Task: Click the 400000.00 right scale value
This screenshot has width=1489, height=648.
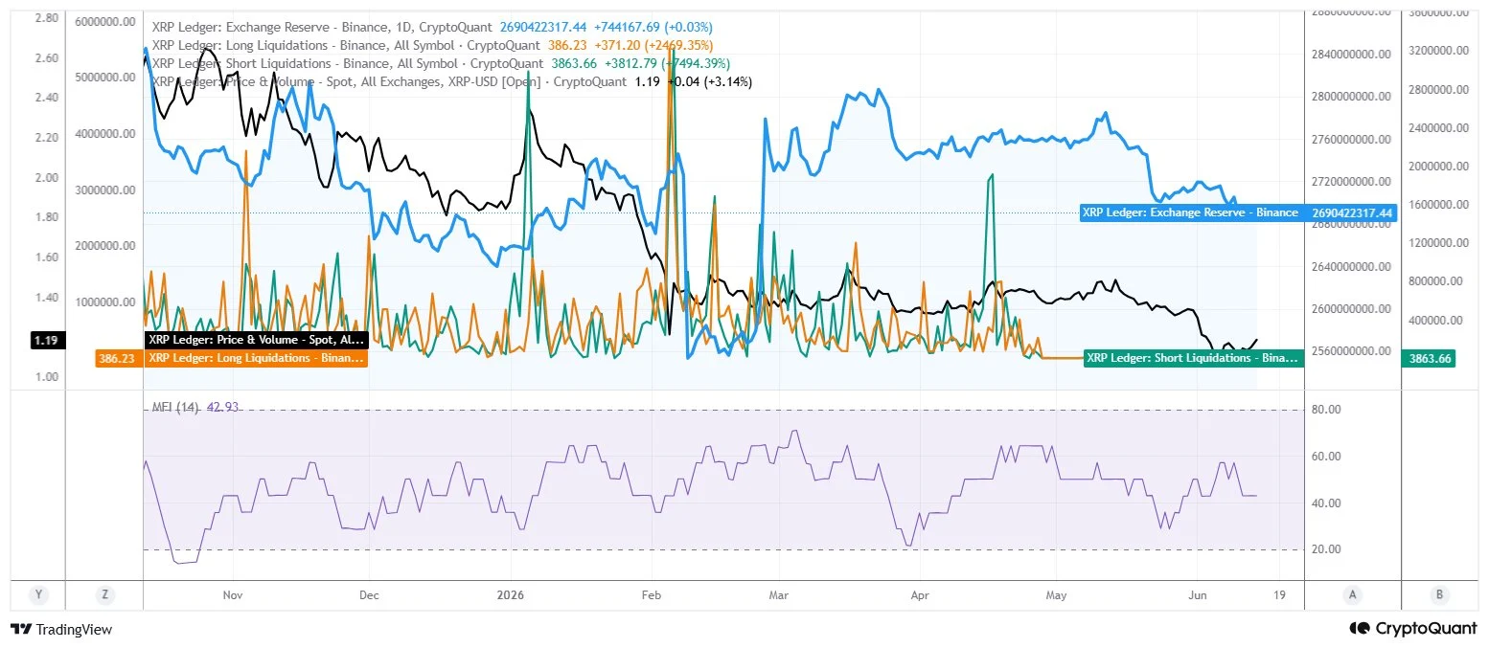Action: (x=1438, y=320)
